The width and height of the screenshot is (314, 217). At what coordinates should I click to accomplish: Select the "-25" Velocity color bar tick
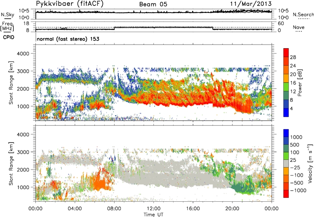pyautogui.click(x=295, y=167)
